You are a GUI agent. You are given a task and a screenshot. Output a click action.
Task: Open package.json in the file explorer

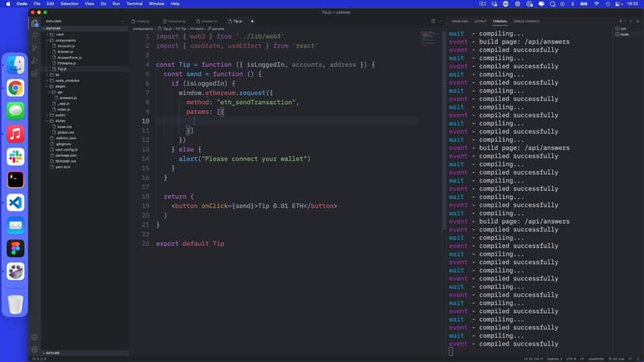[x=65, y=155]
